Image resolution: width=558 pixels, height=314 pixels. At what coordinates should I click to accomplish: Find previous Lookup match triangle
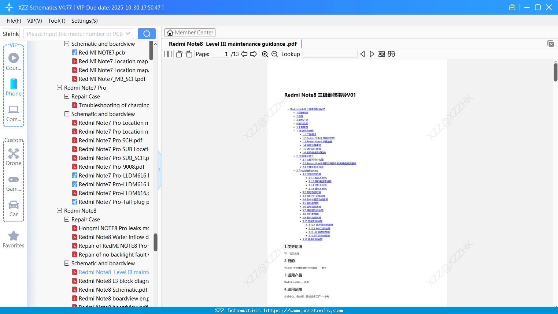tap(362, 54)
